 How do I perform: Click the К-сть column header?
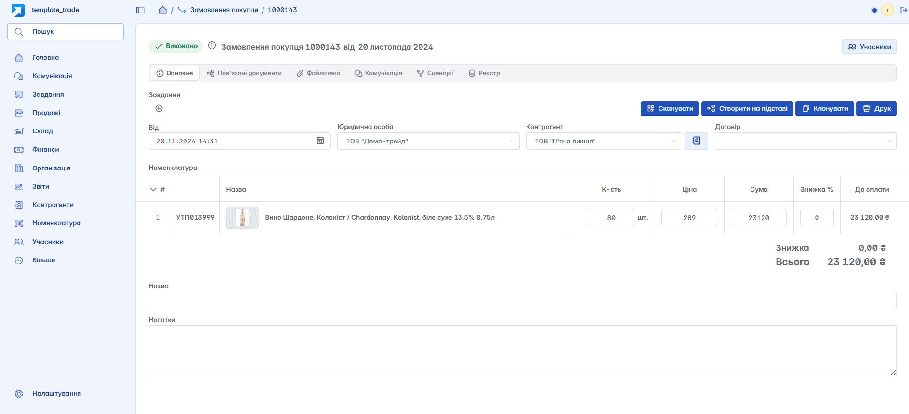(611, 189)
